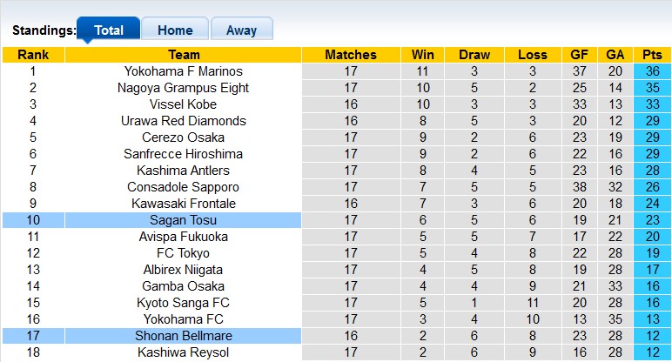Open Kashima Antlers team page
The height and width of the screenshot is (362, 672).
pos(184,171)
